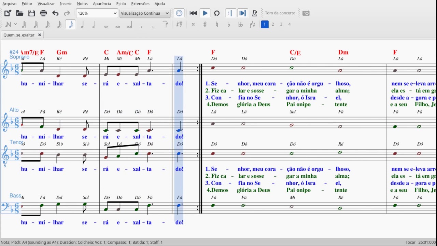The width and height of the screenshot is (437, 246).
Task: Open the Editar menu
Action: pyautogui.click(x=27, y=4)
